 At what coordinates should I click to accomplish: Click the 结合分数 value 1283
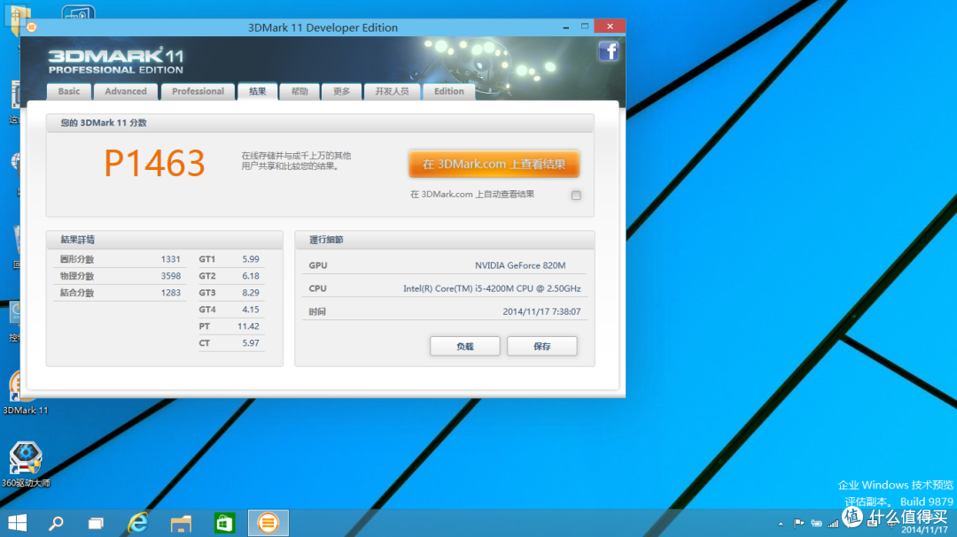coord(171,293)
